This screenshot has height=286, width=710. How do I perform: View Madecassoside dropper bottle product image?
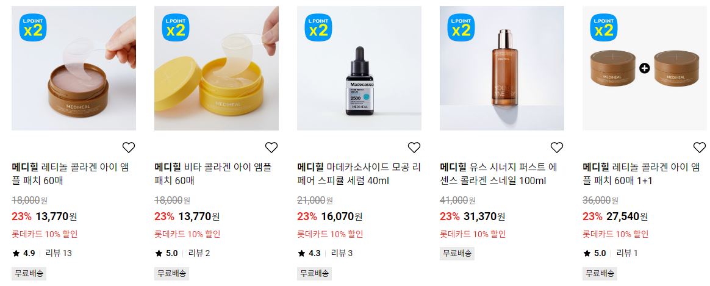point(359,68)
